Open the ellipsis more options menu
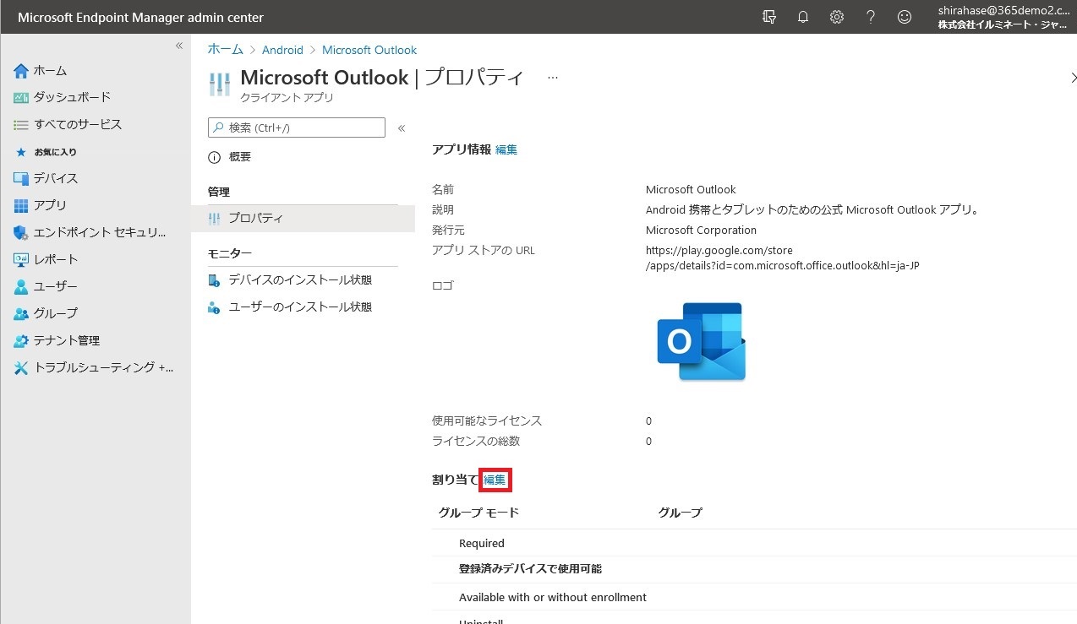Image resolution: width=1077 pixels, height=624 pixels. (553, 78)
